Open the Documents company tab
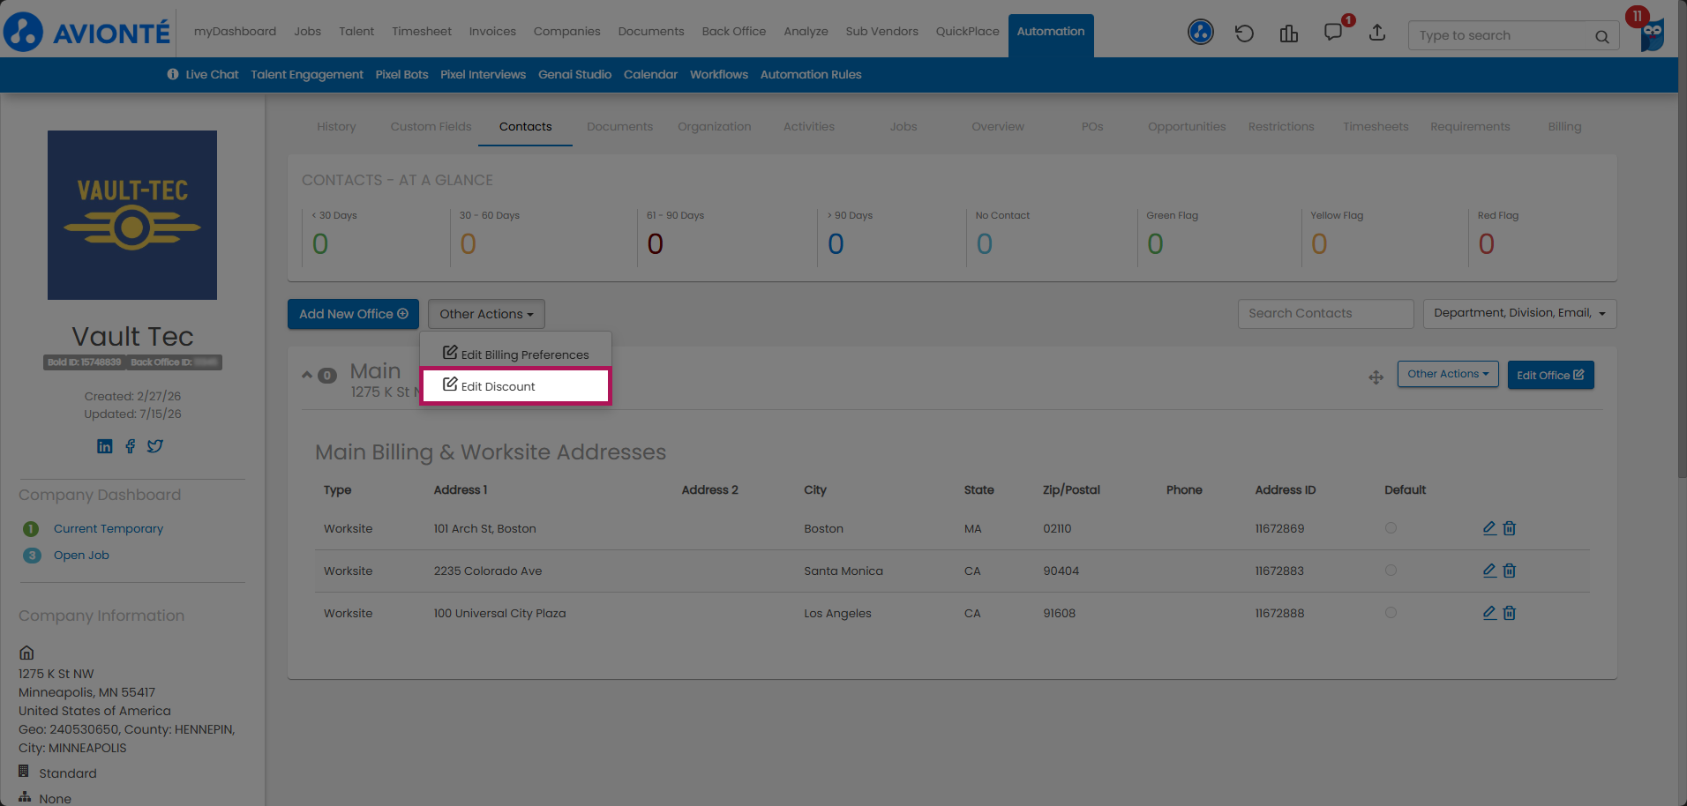The height and width of the screenshot is (806, 1687). (619, 126)
